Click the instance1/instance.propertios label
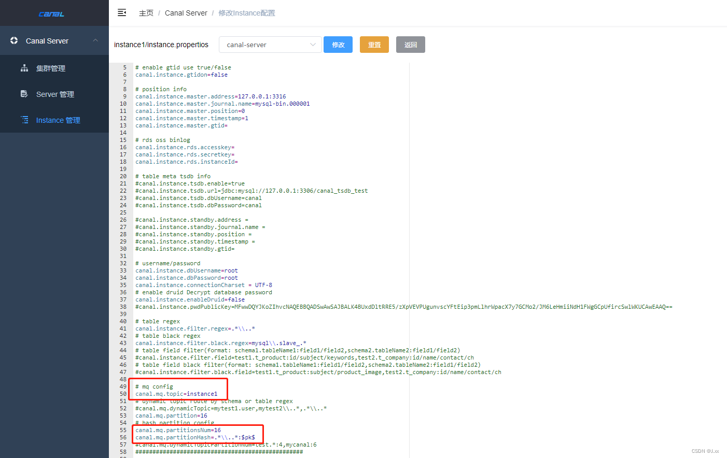The width and height of the screenshot is (727, 458). tap(161, 45)
